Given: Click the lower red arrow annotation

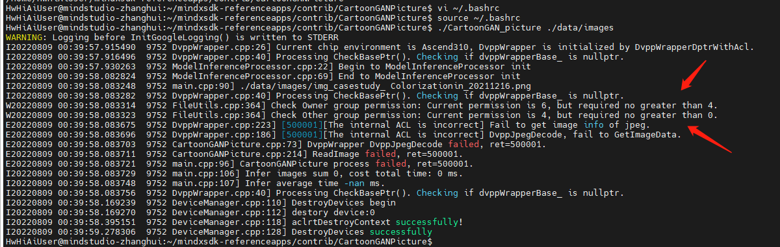Looking at the screenshot, I should (710, 138).
